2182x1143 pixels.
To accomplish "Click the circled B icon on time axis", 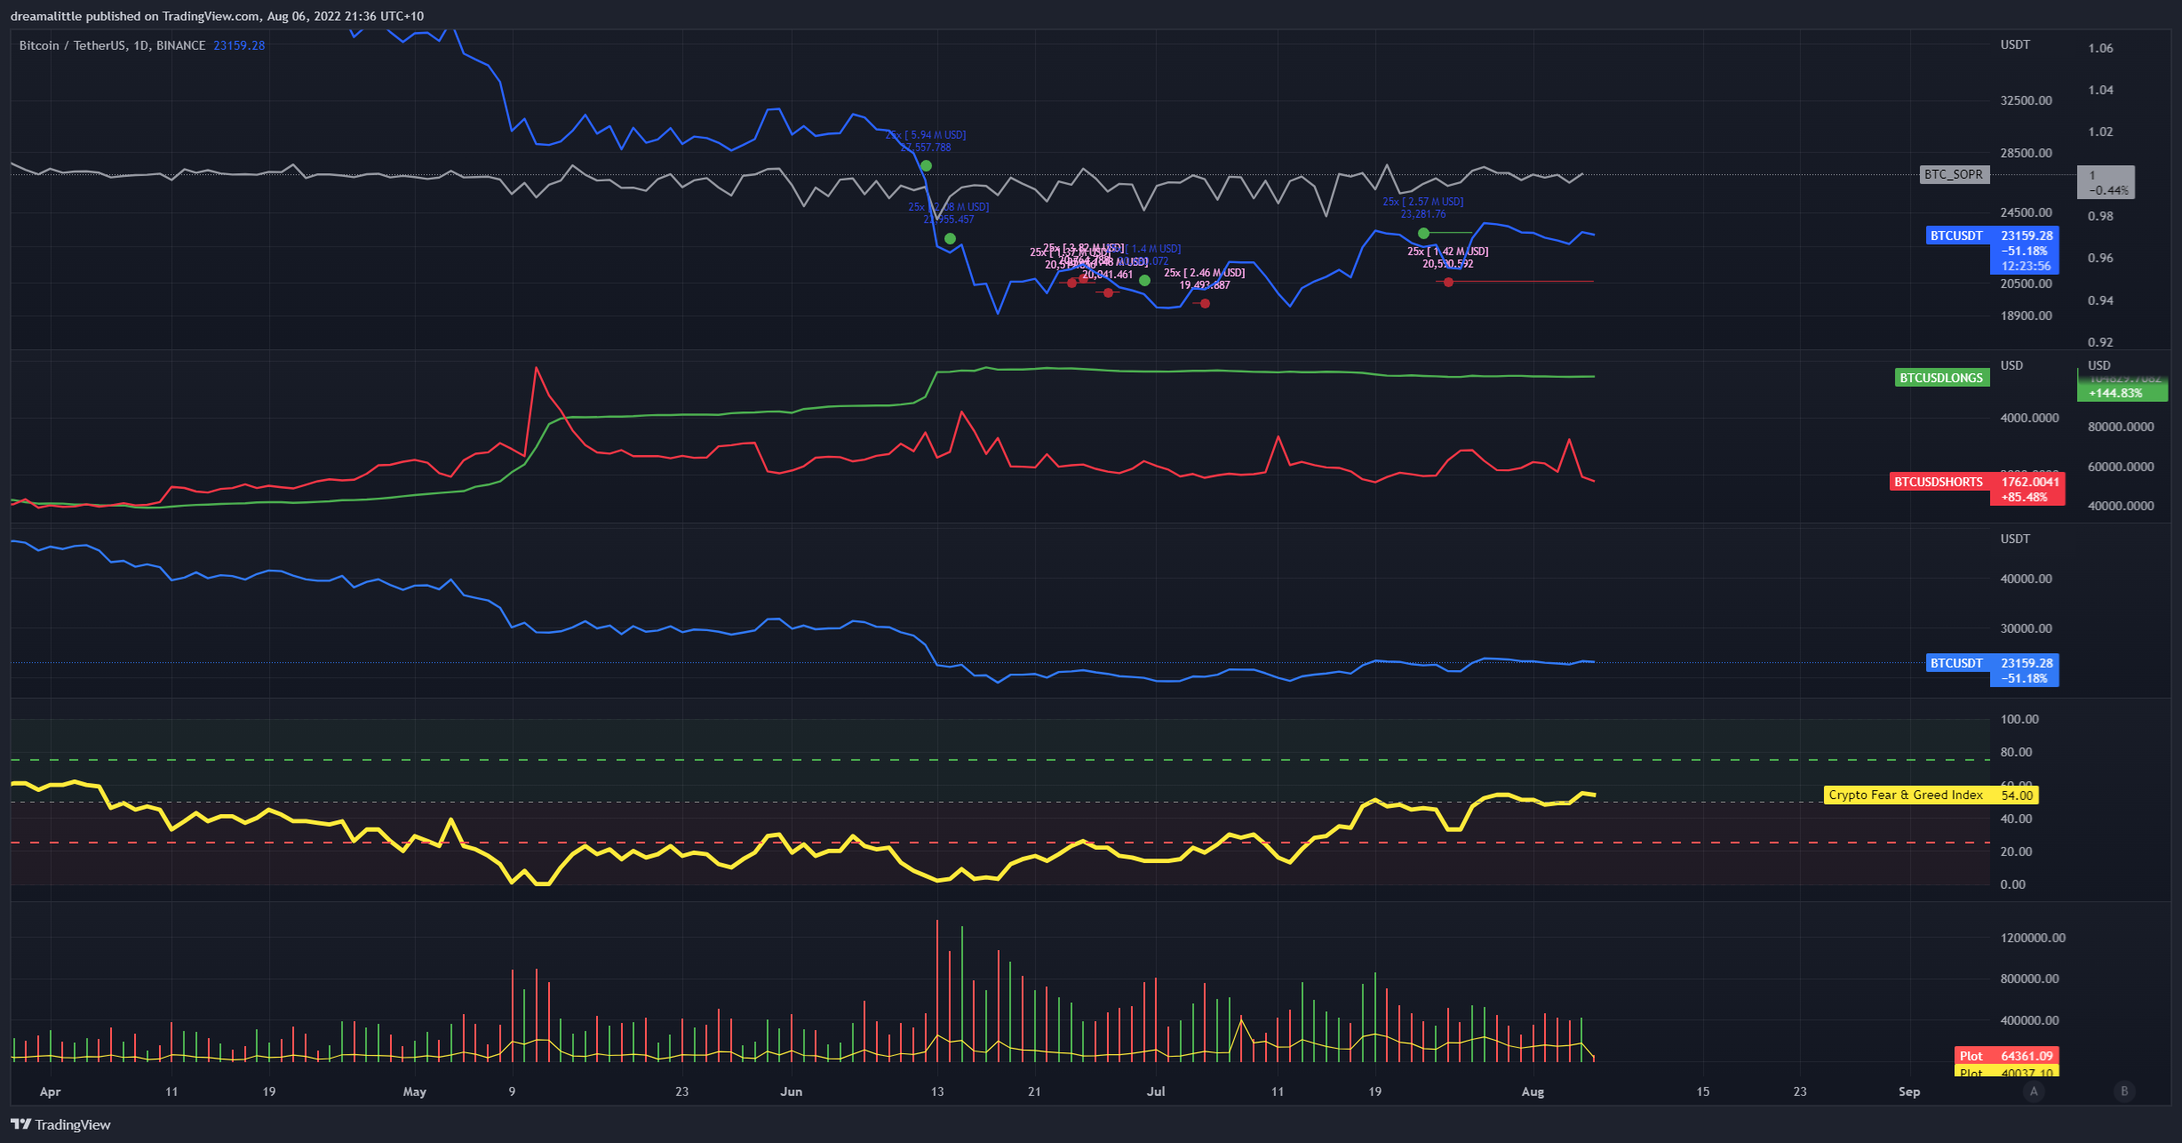I will (x=2124, y=1091).
